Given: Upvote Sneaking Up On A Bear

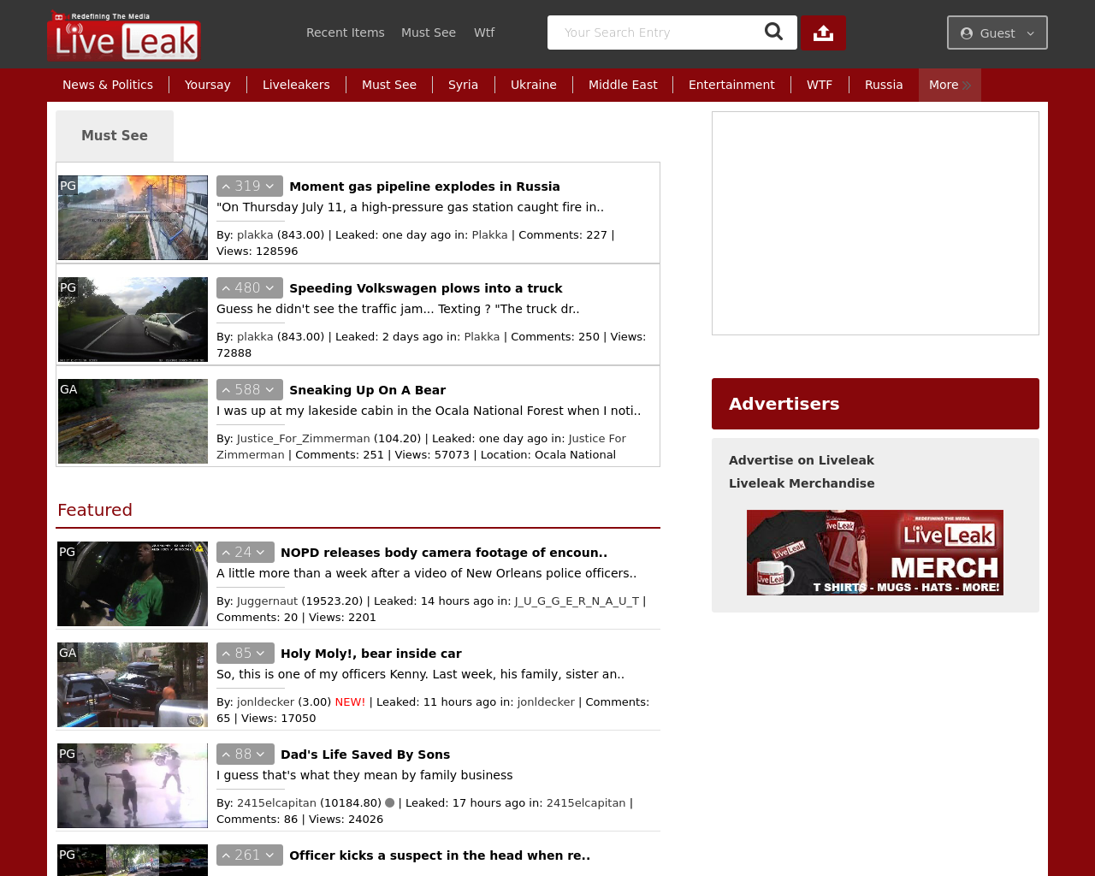Looking at the screenshot, I should coord(227,390).
